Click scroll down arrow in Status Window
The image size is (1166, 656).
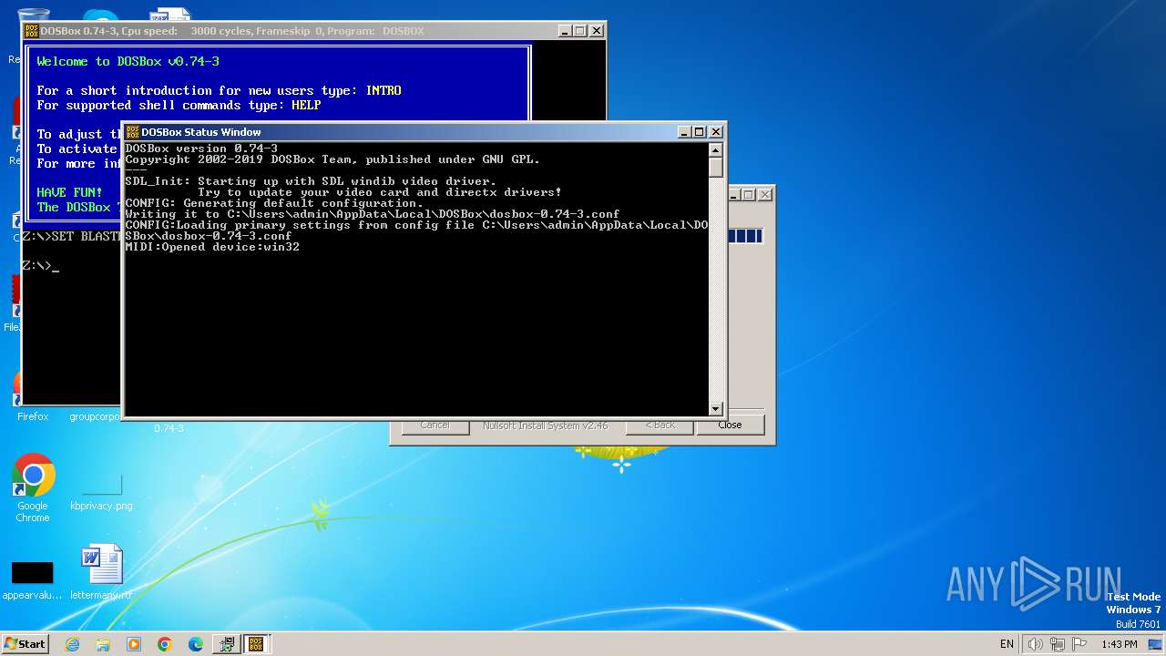pyautogui.click(x=716, y=409)
